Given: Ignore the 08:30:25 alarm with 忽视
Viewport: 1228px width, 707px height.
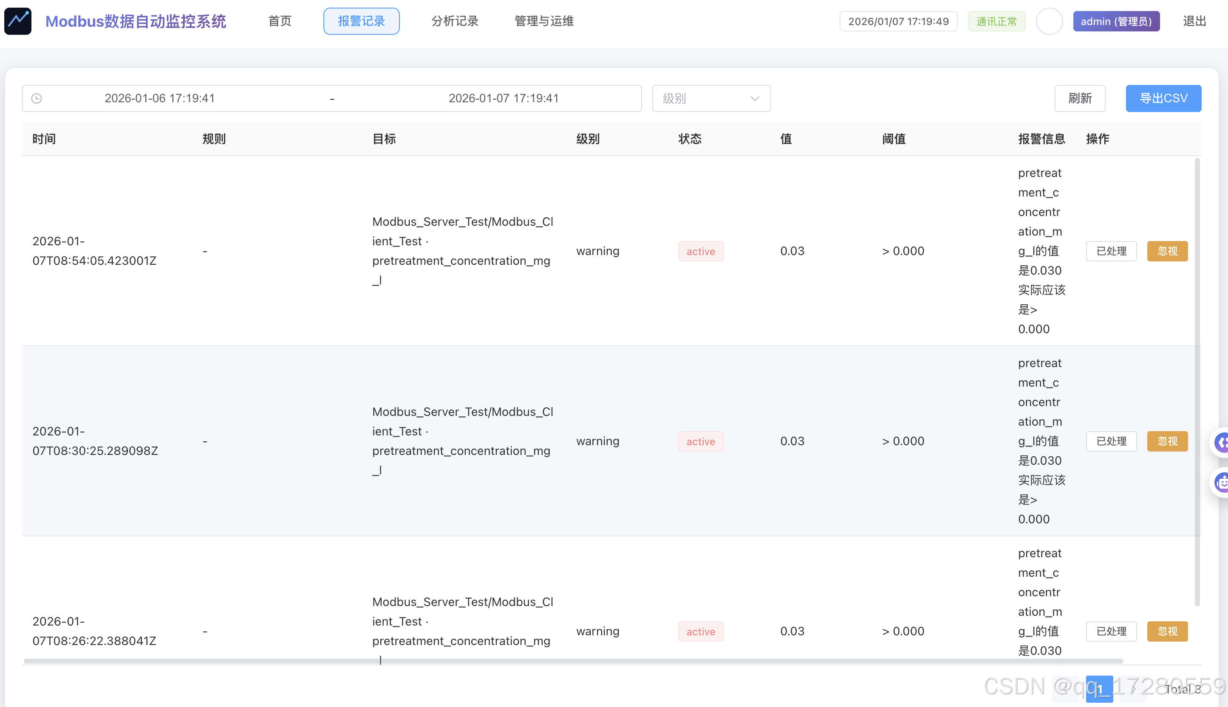Looking at the screenshot, I should [x=1167, y=441].
